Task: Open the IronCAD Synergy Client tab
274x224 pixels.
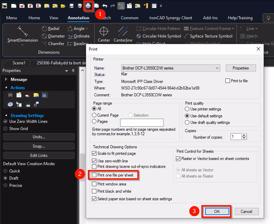Action: pos(170,18)
